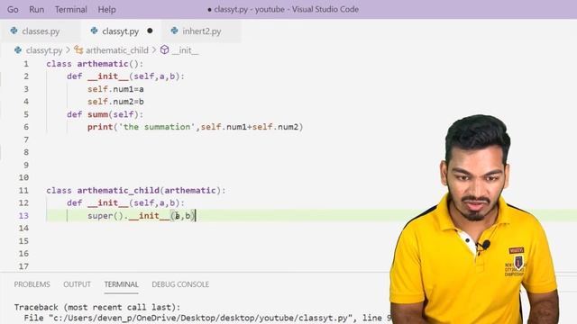This screenshot has height=324, width=577.
Task: Open the Terminal menu
Action: pyautogui.click(x=70, y=10)
